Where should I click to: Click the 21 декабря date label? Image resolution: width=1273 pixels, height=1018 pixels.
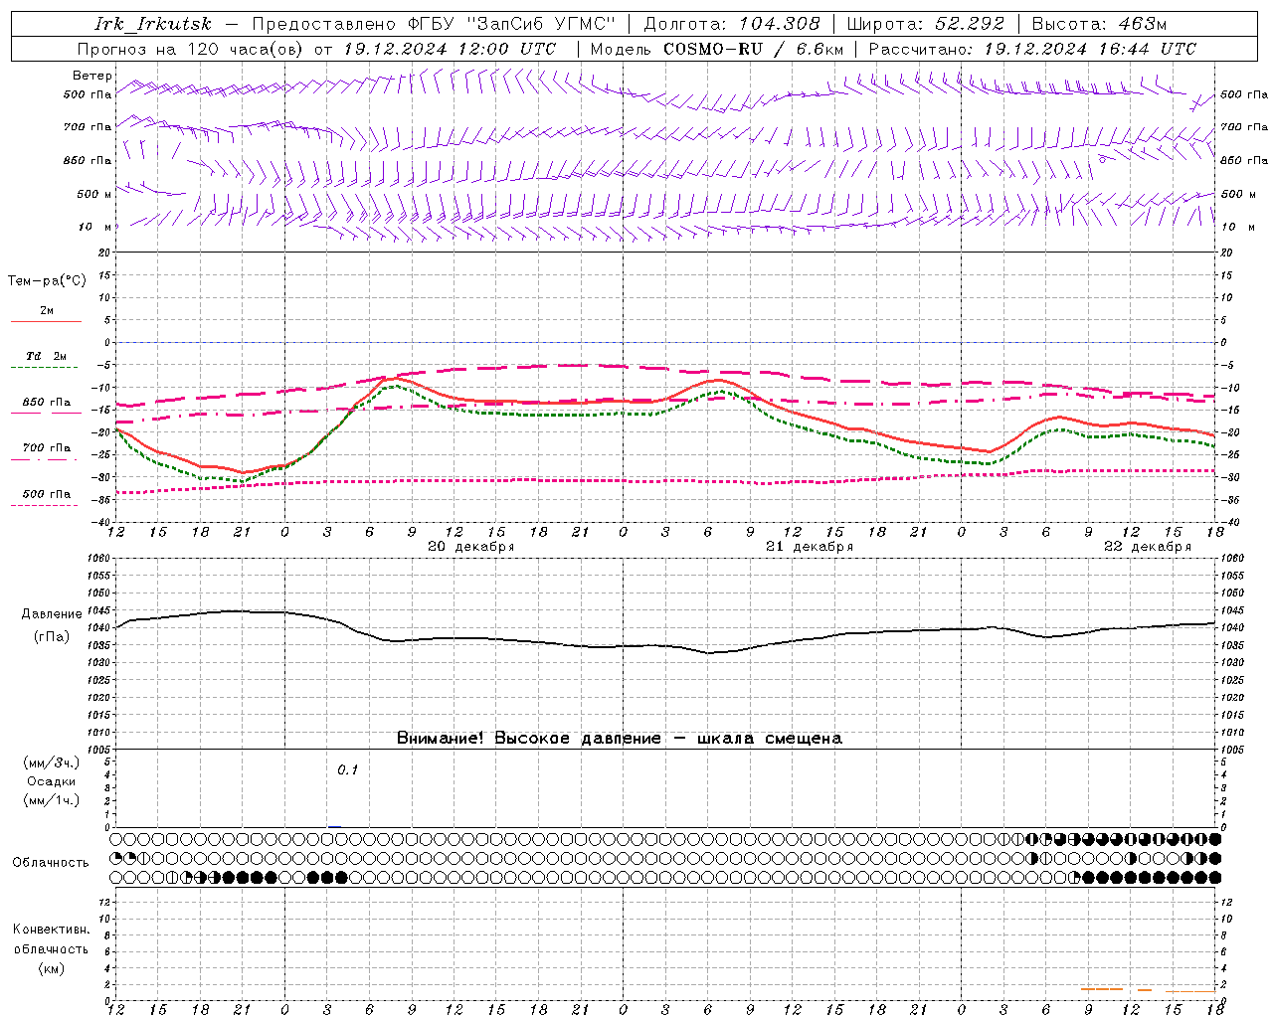tap(810, 547)
